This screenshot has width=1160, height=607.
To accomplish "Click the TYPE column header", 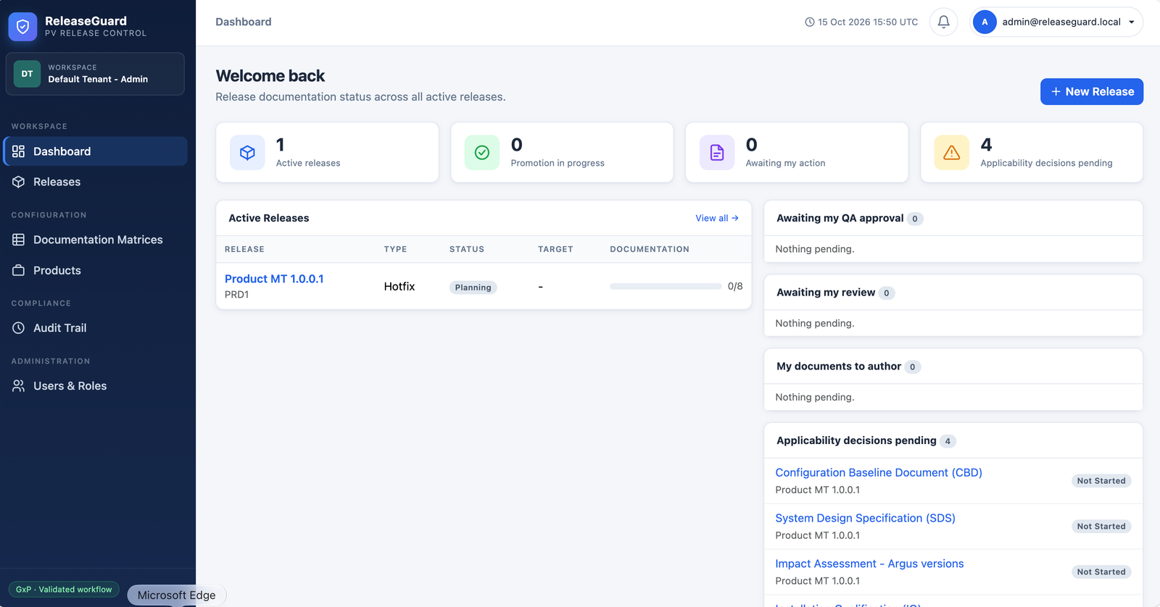I will [395, 249].
